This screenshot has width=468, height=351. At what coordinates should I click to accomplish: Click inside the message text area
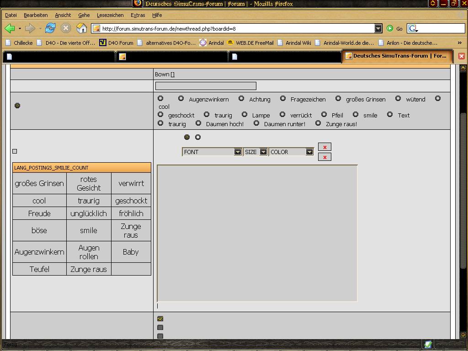[x=257, y=233]
